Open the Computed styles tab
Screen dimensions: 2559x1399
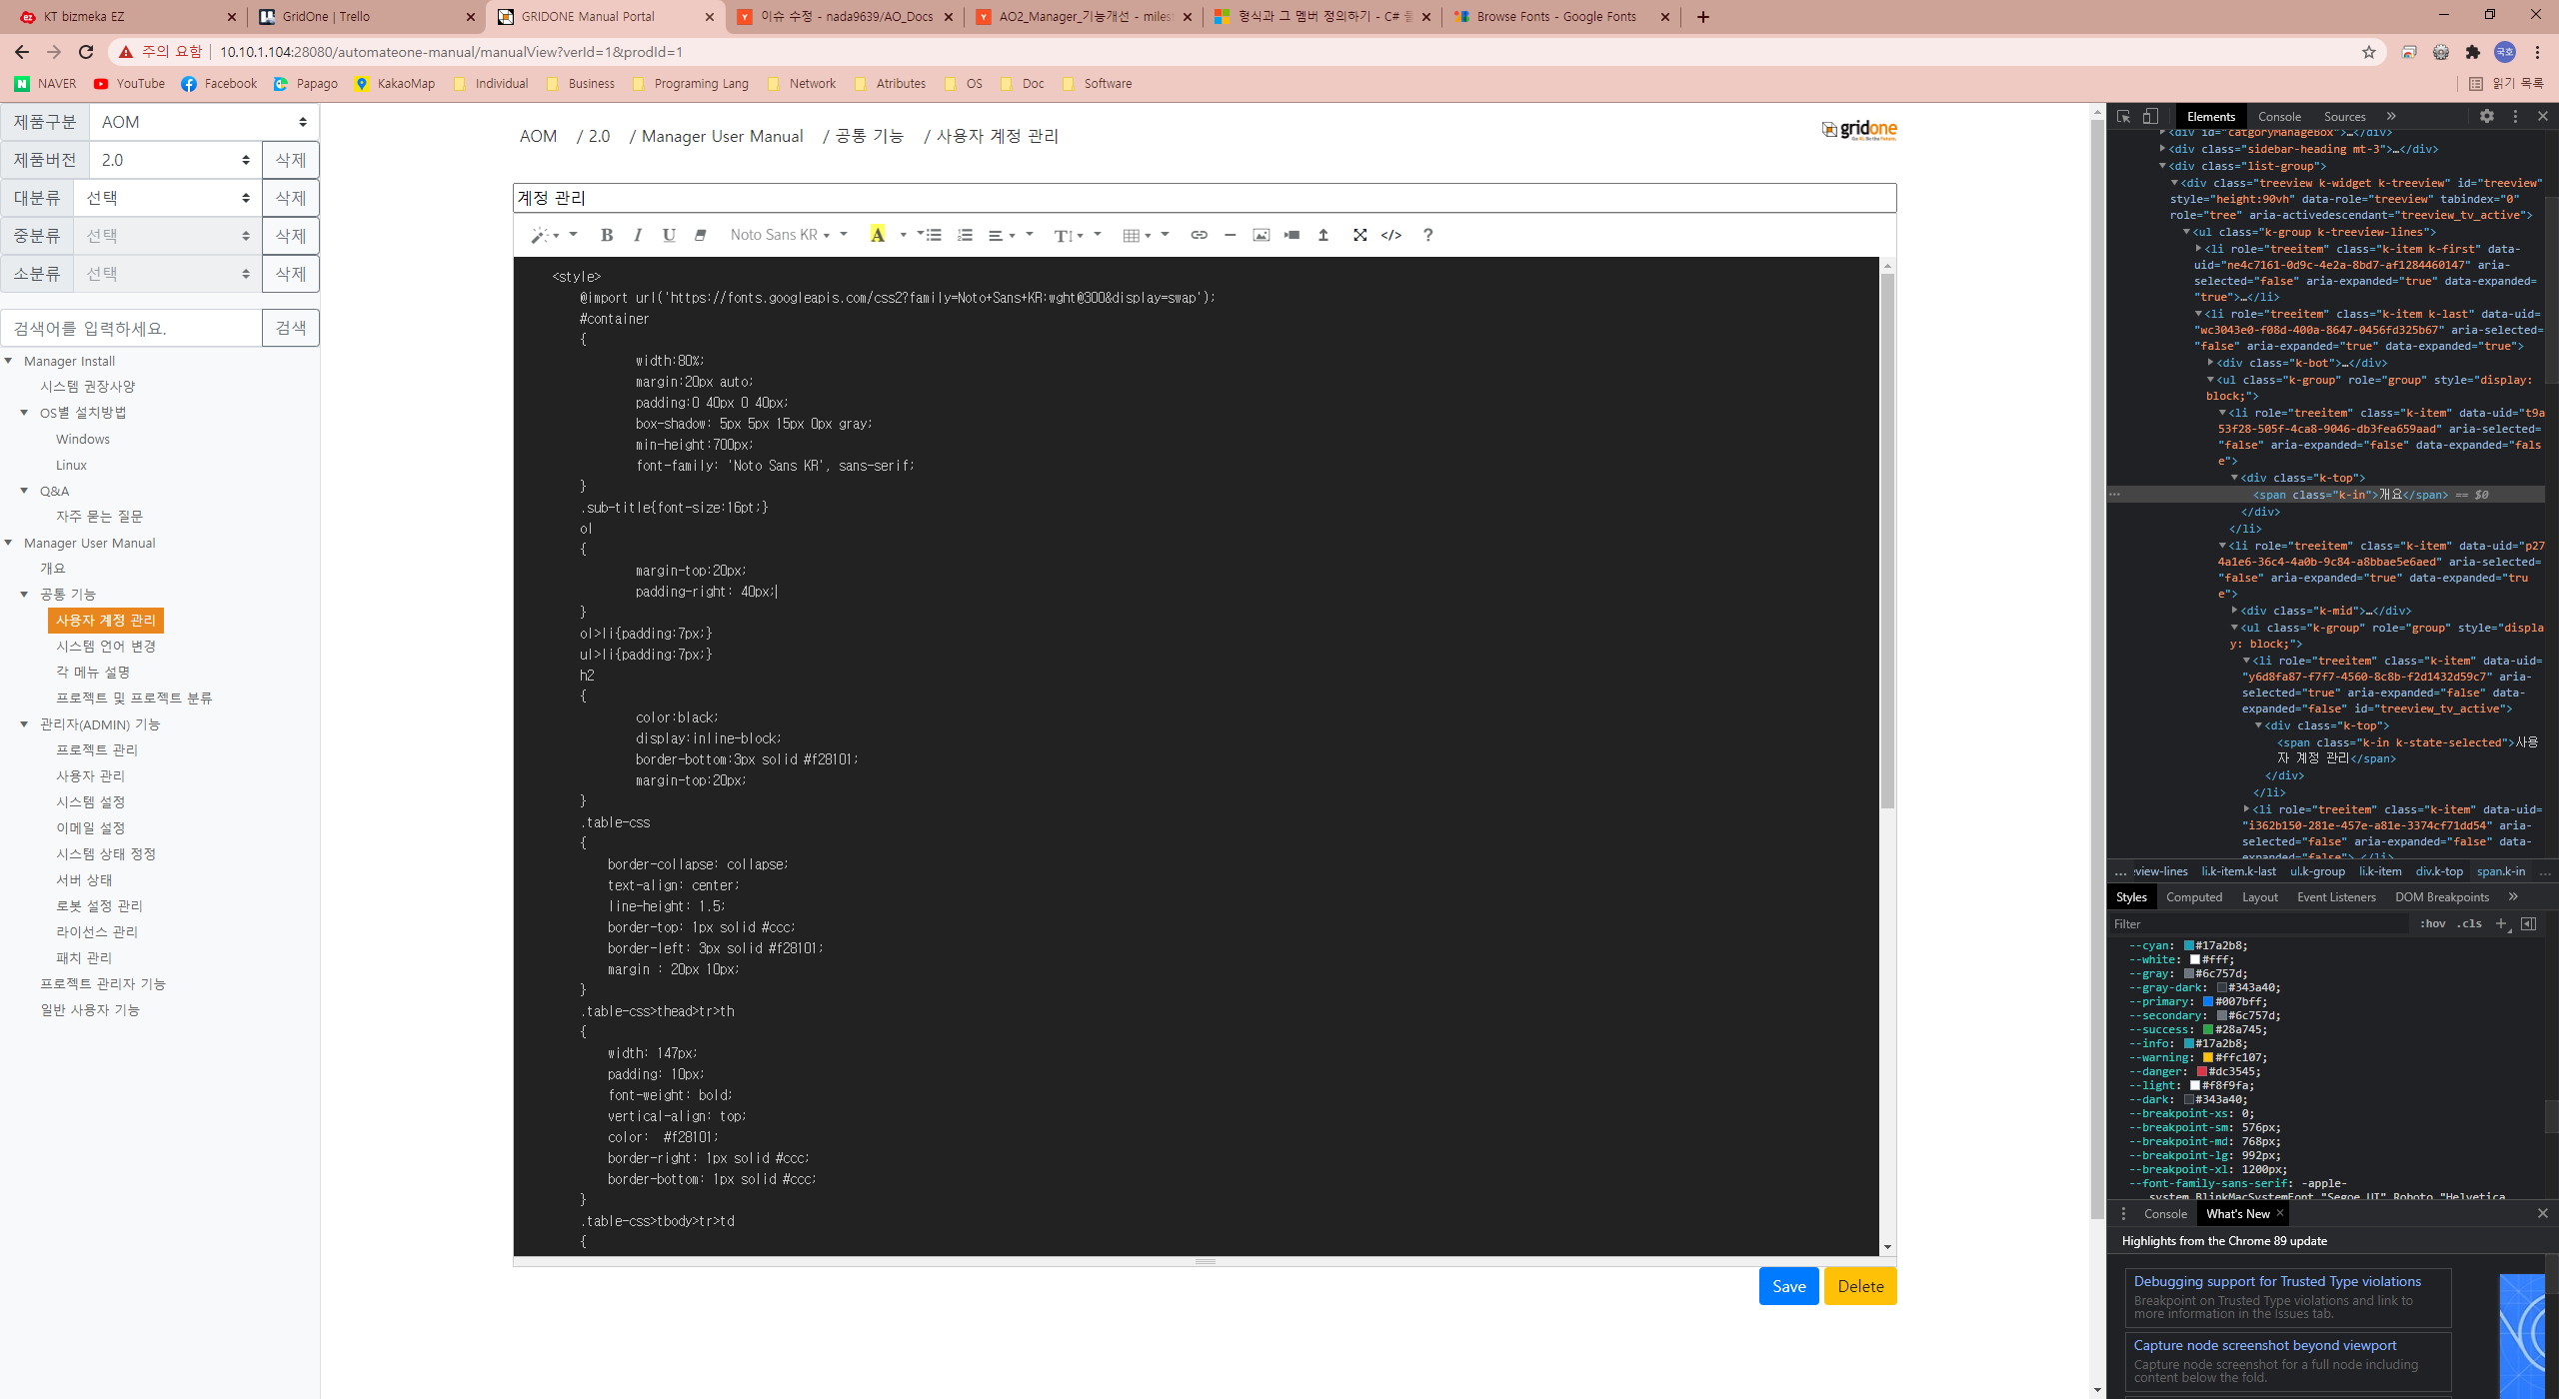(x=2193, y=896)
